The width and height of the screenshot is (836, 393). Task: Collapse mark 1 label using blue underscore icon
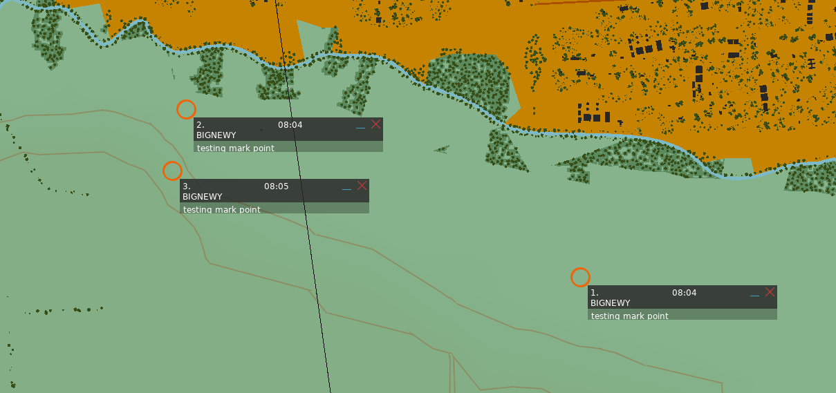coord(754,294)
